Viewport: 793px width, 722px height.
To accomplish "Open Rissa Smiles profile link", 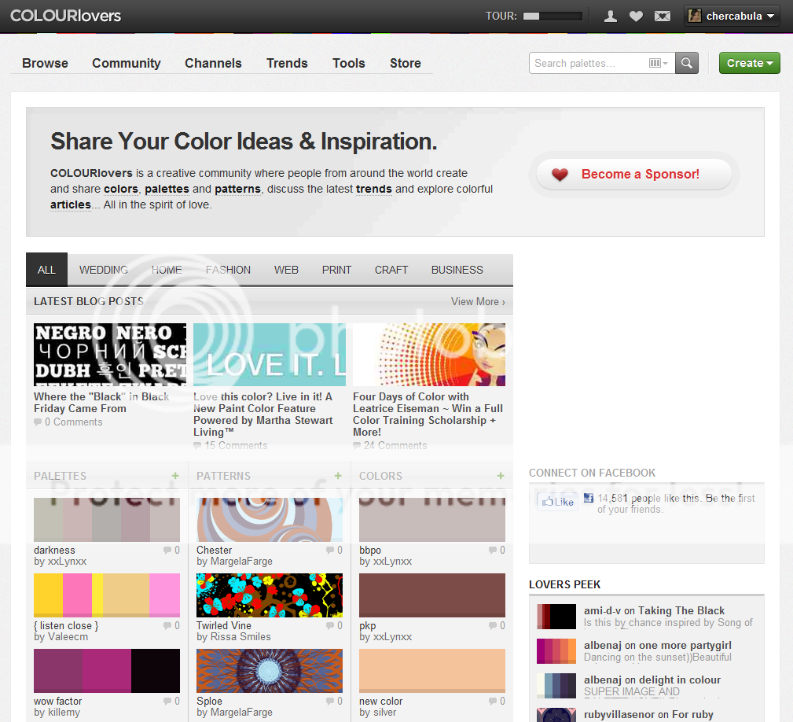I will [x=240, y=637].
